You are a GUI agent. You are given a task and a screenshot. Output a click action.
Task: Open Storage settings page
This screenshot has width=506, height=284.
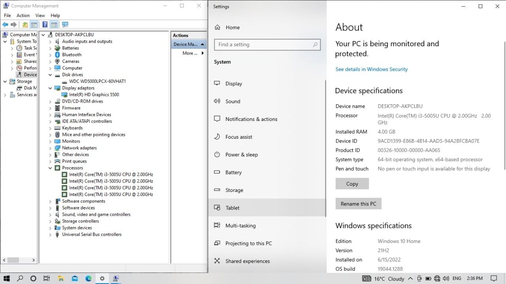coord(267,190)
